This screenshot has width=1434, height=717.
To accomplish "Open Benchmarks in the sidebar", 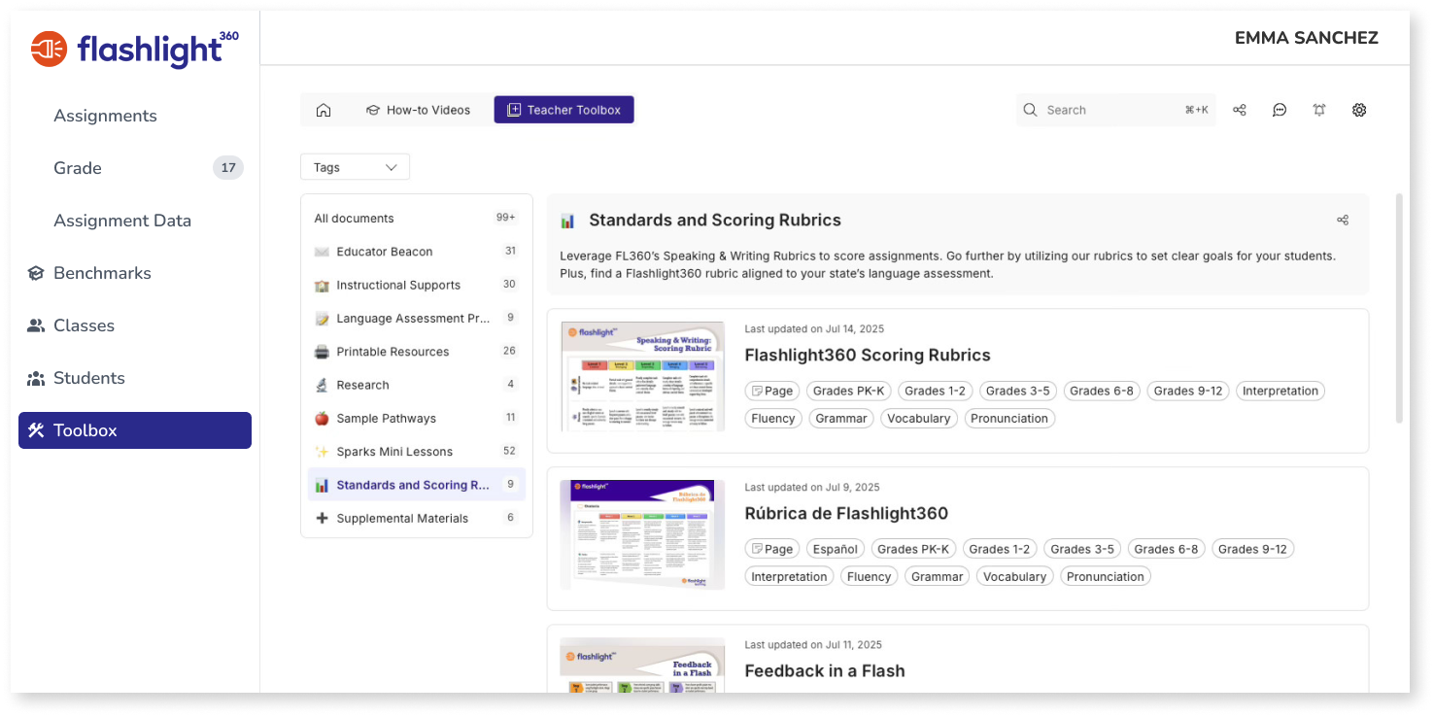I will pos(102,273).
